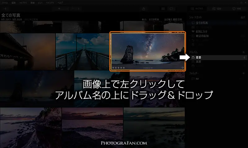
Task: Click the フォルダー section header
Action: (194, 73)
